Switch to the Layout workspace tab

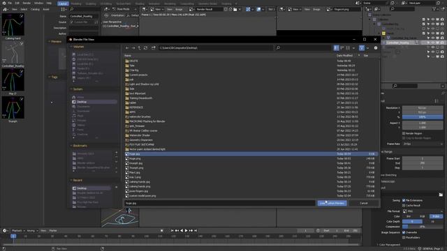63,3
